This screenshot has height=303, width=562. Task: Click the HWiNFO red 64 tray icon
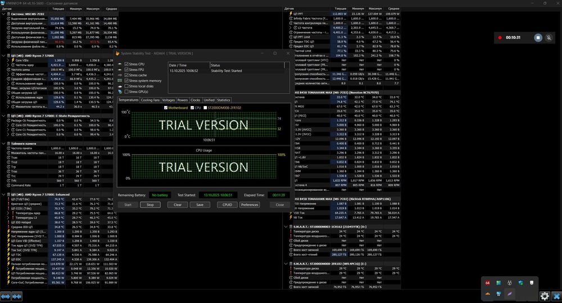click(487, 283)
